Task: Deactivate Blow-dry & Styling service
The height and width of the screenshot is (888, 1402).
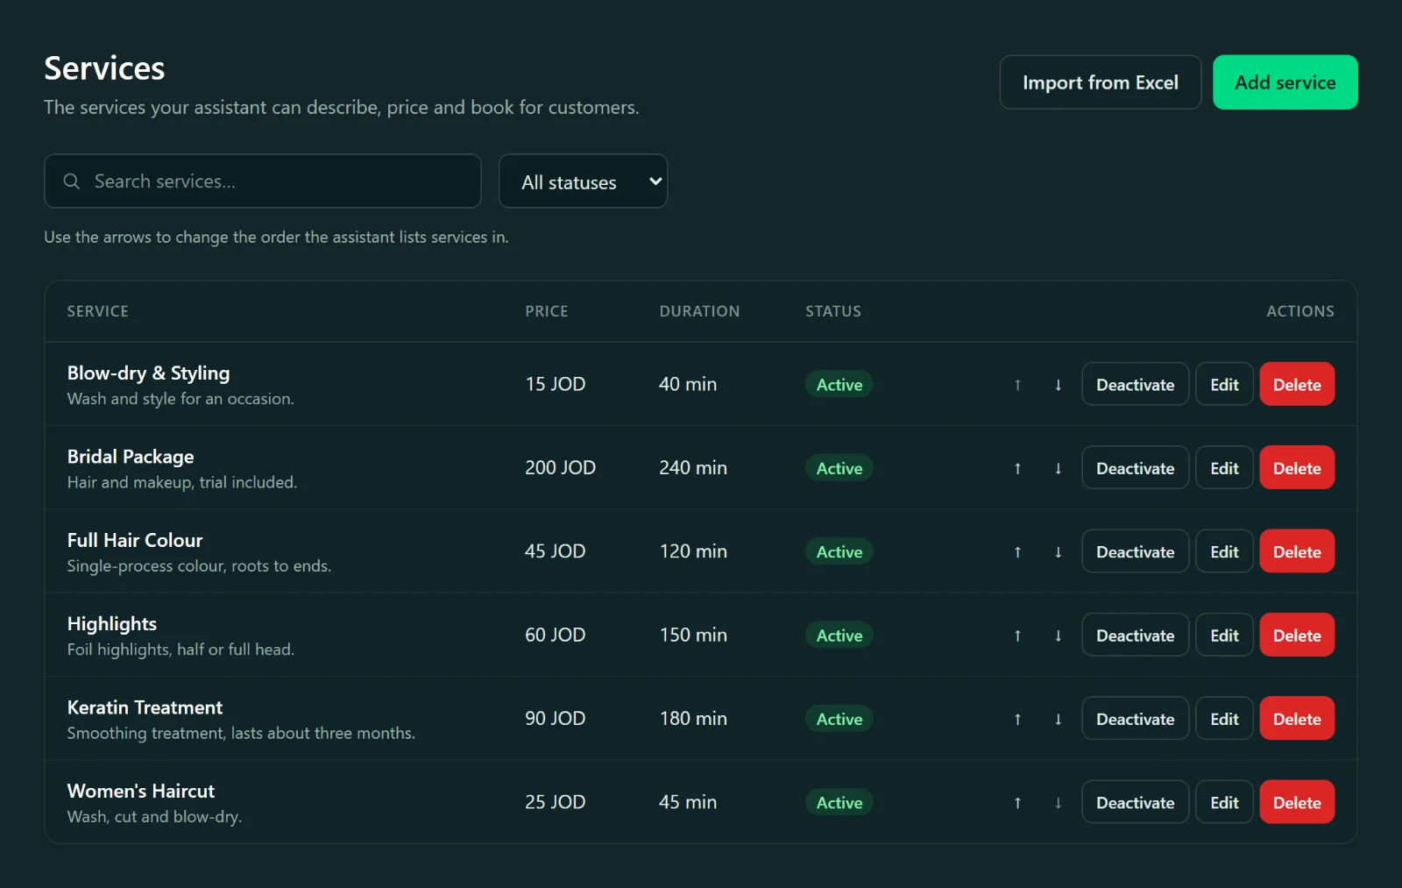Action: pos(1135,384)
